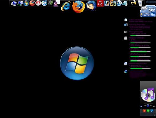Click the Windows Vista orb dock icon
Viewport: 156px width, 118px height.
point(26,3)
